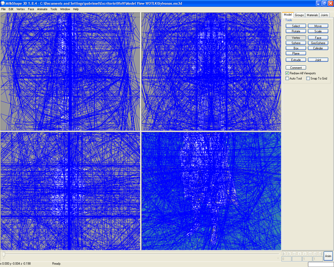This screenshot has width=334, height=267.
Task: Click the << playback button
Action: tap(294, 253)
